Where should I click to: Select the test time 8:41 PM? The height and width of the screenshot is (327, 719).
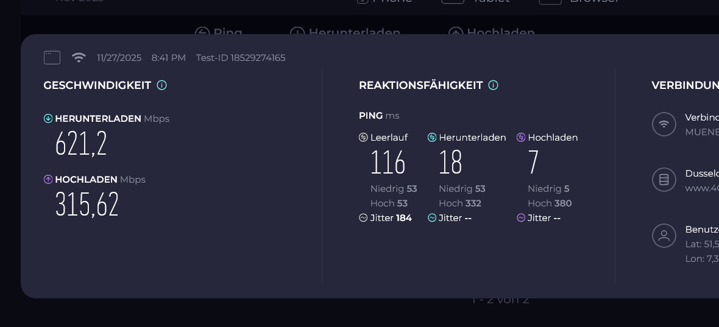pos(169,58)
